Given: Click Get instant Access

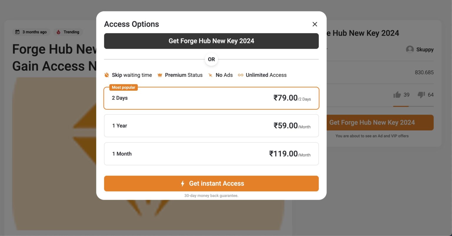Looking at the screenshot, I should pos(211,183).
